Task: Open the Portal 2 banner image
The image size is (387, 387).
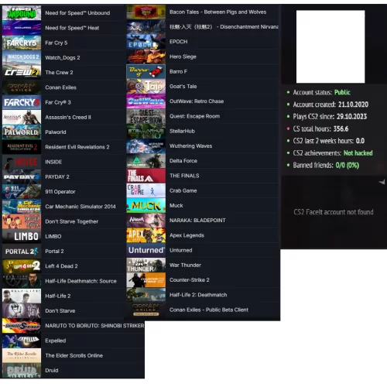Action: tap(22, 252)
